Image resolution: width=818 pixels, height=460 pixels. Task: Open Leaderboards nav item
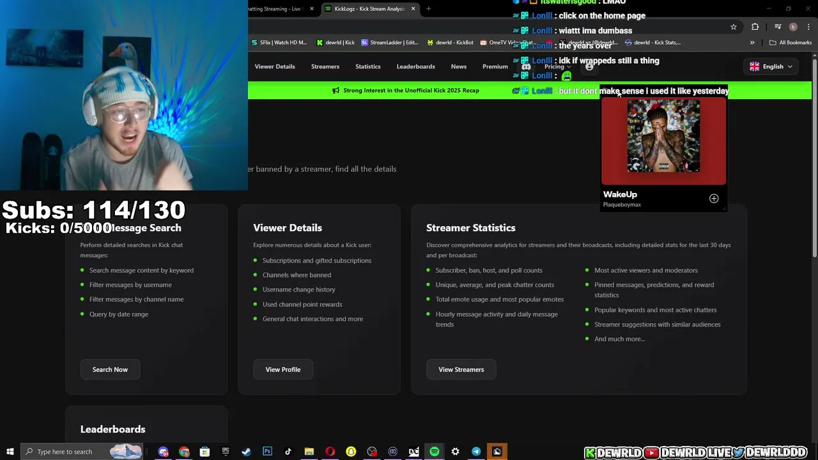click(x=416, y=66)
